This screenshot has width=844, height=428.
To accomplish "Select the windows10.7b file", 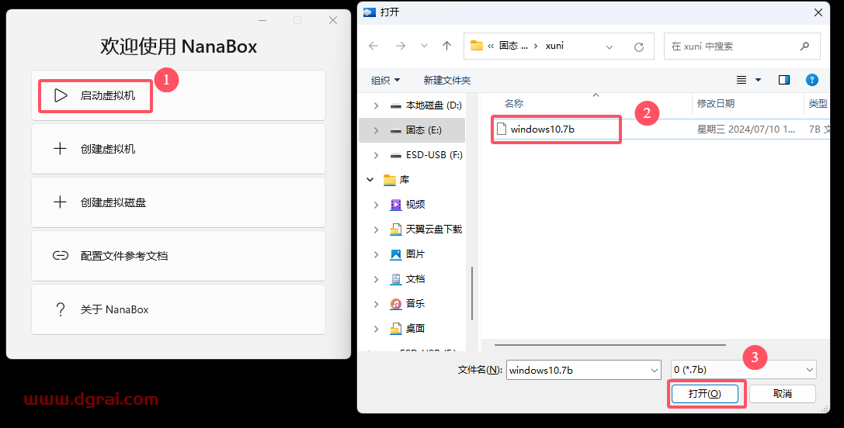I will [543, 129].
